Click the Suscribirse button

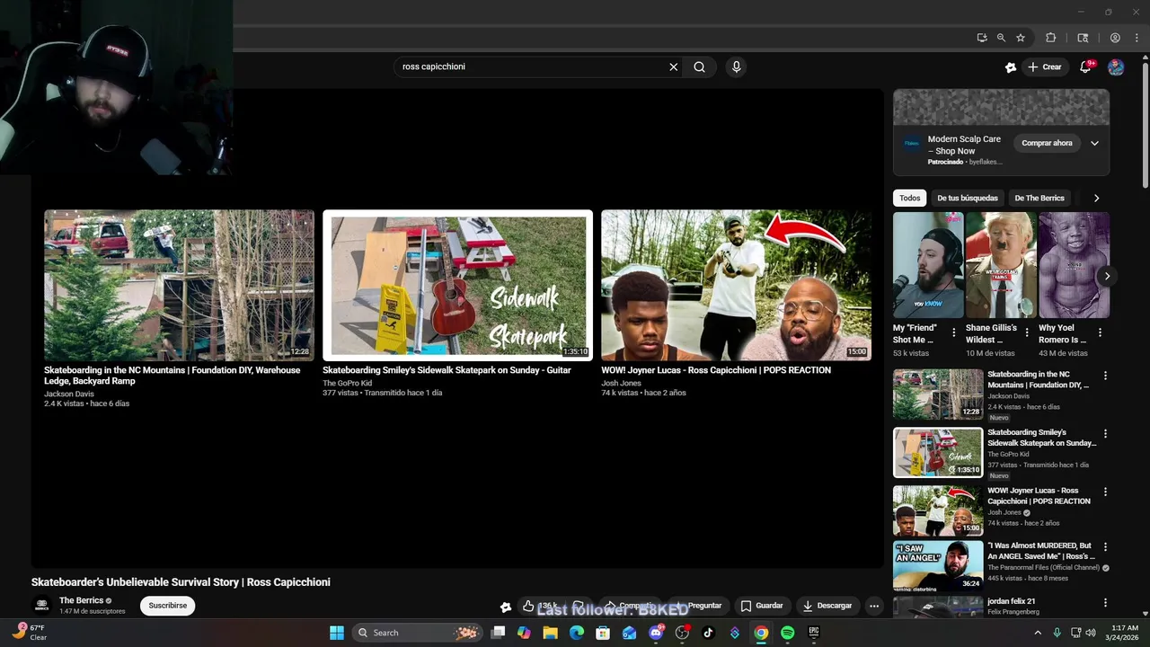[168, 606]
